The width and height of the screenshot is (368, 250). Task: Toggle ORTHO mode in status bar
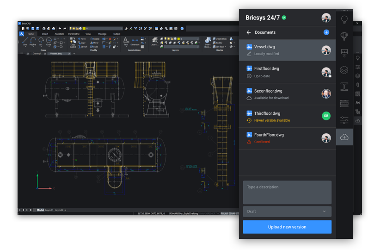(x=217, y=213)
